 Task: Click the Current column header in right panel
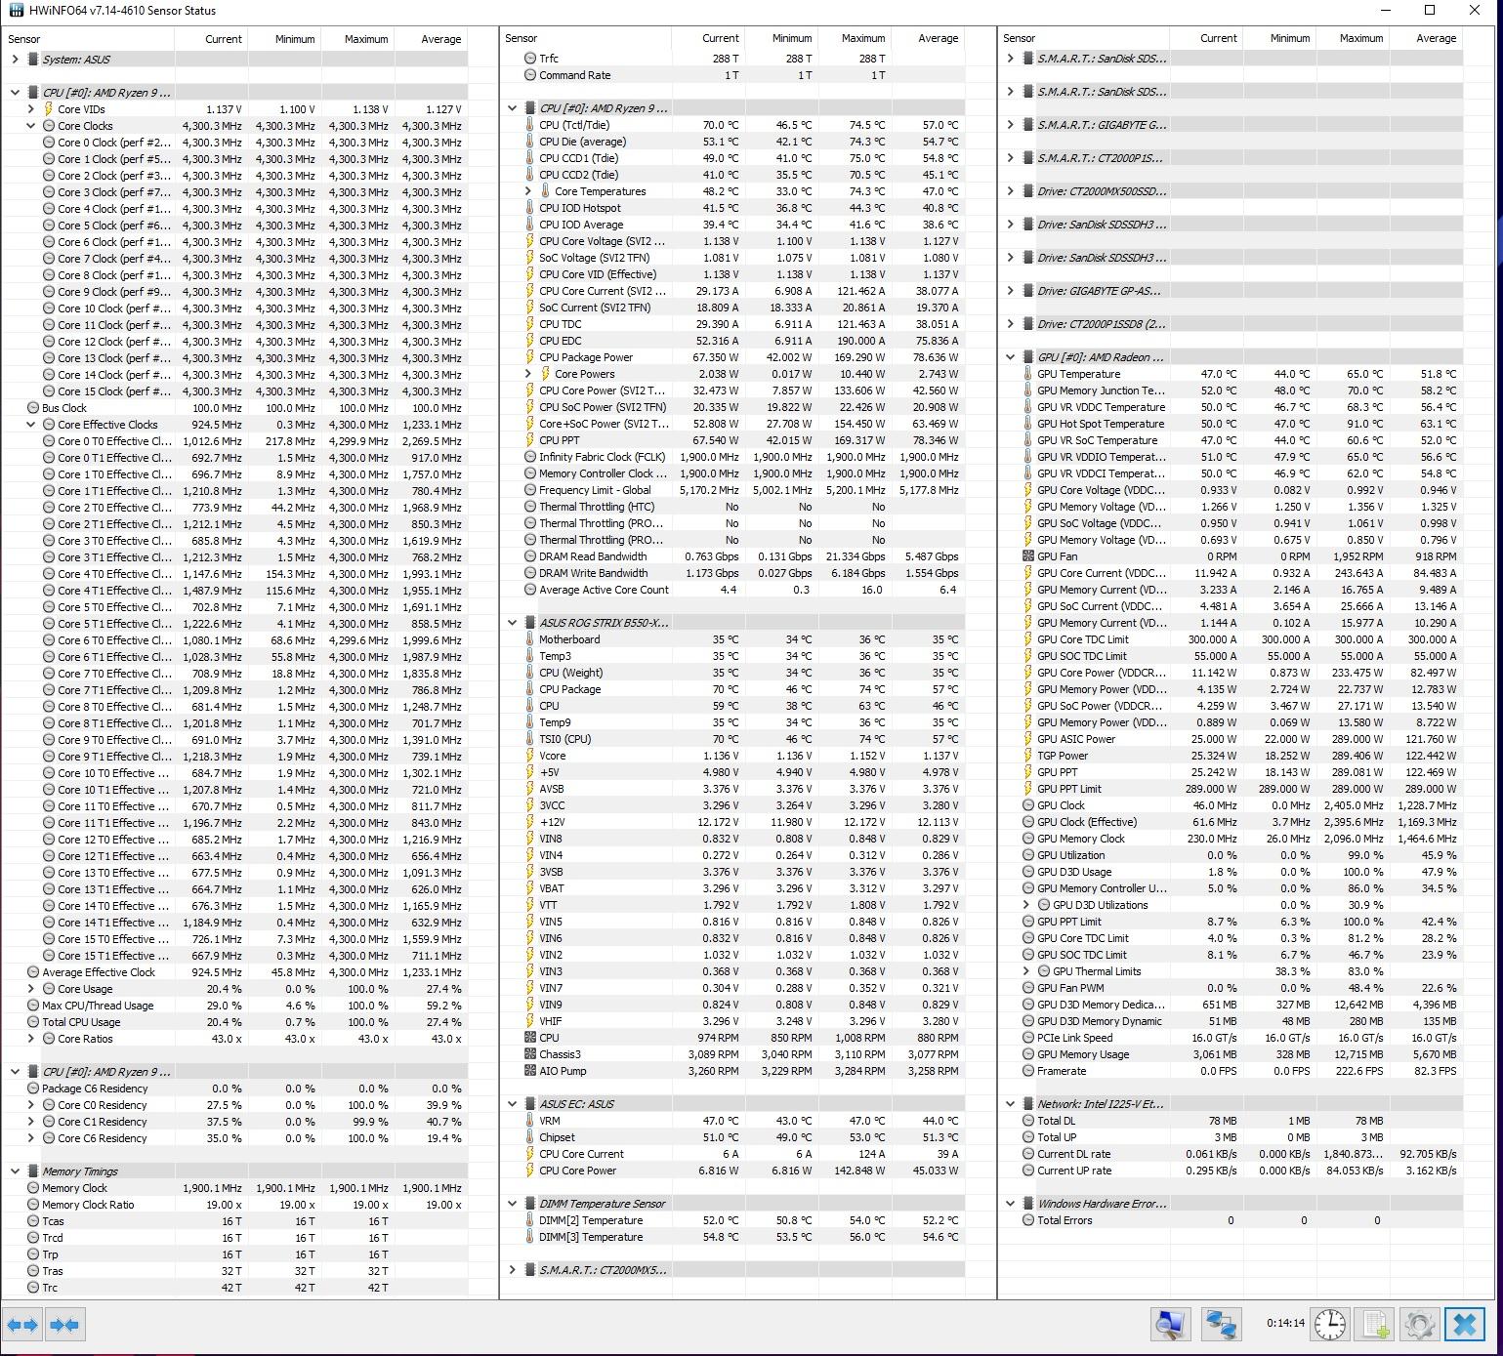1205,38
